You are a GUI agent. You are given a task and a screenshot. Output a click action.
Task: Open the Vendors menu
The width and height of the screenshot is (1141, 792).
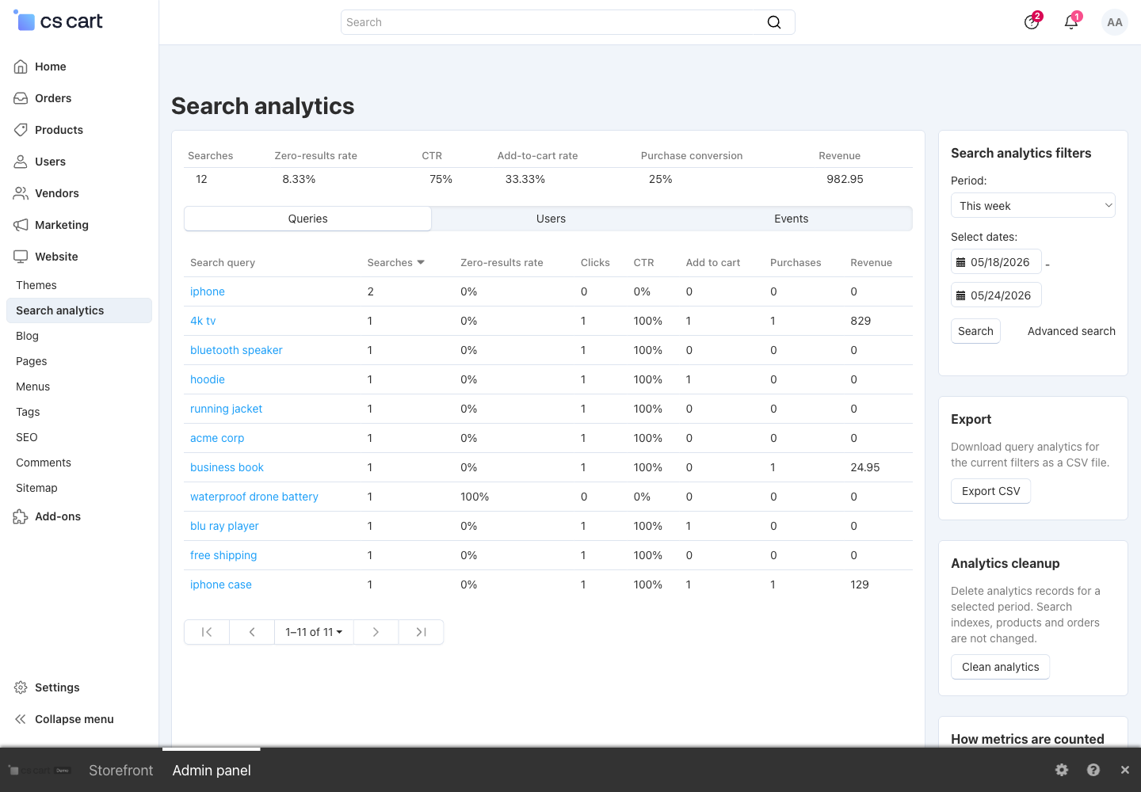coord(56,193)
